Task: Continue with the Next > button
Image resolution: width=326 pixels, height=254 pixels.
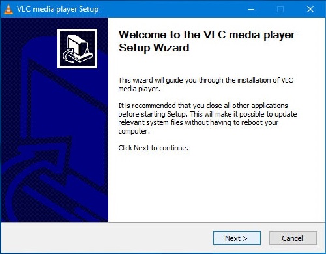Action: (237, 238)
